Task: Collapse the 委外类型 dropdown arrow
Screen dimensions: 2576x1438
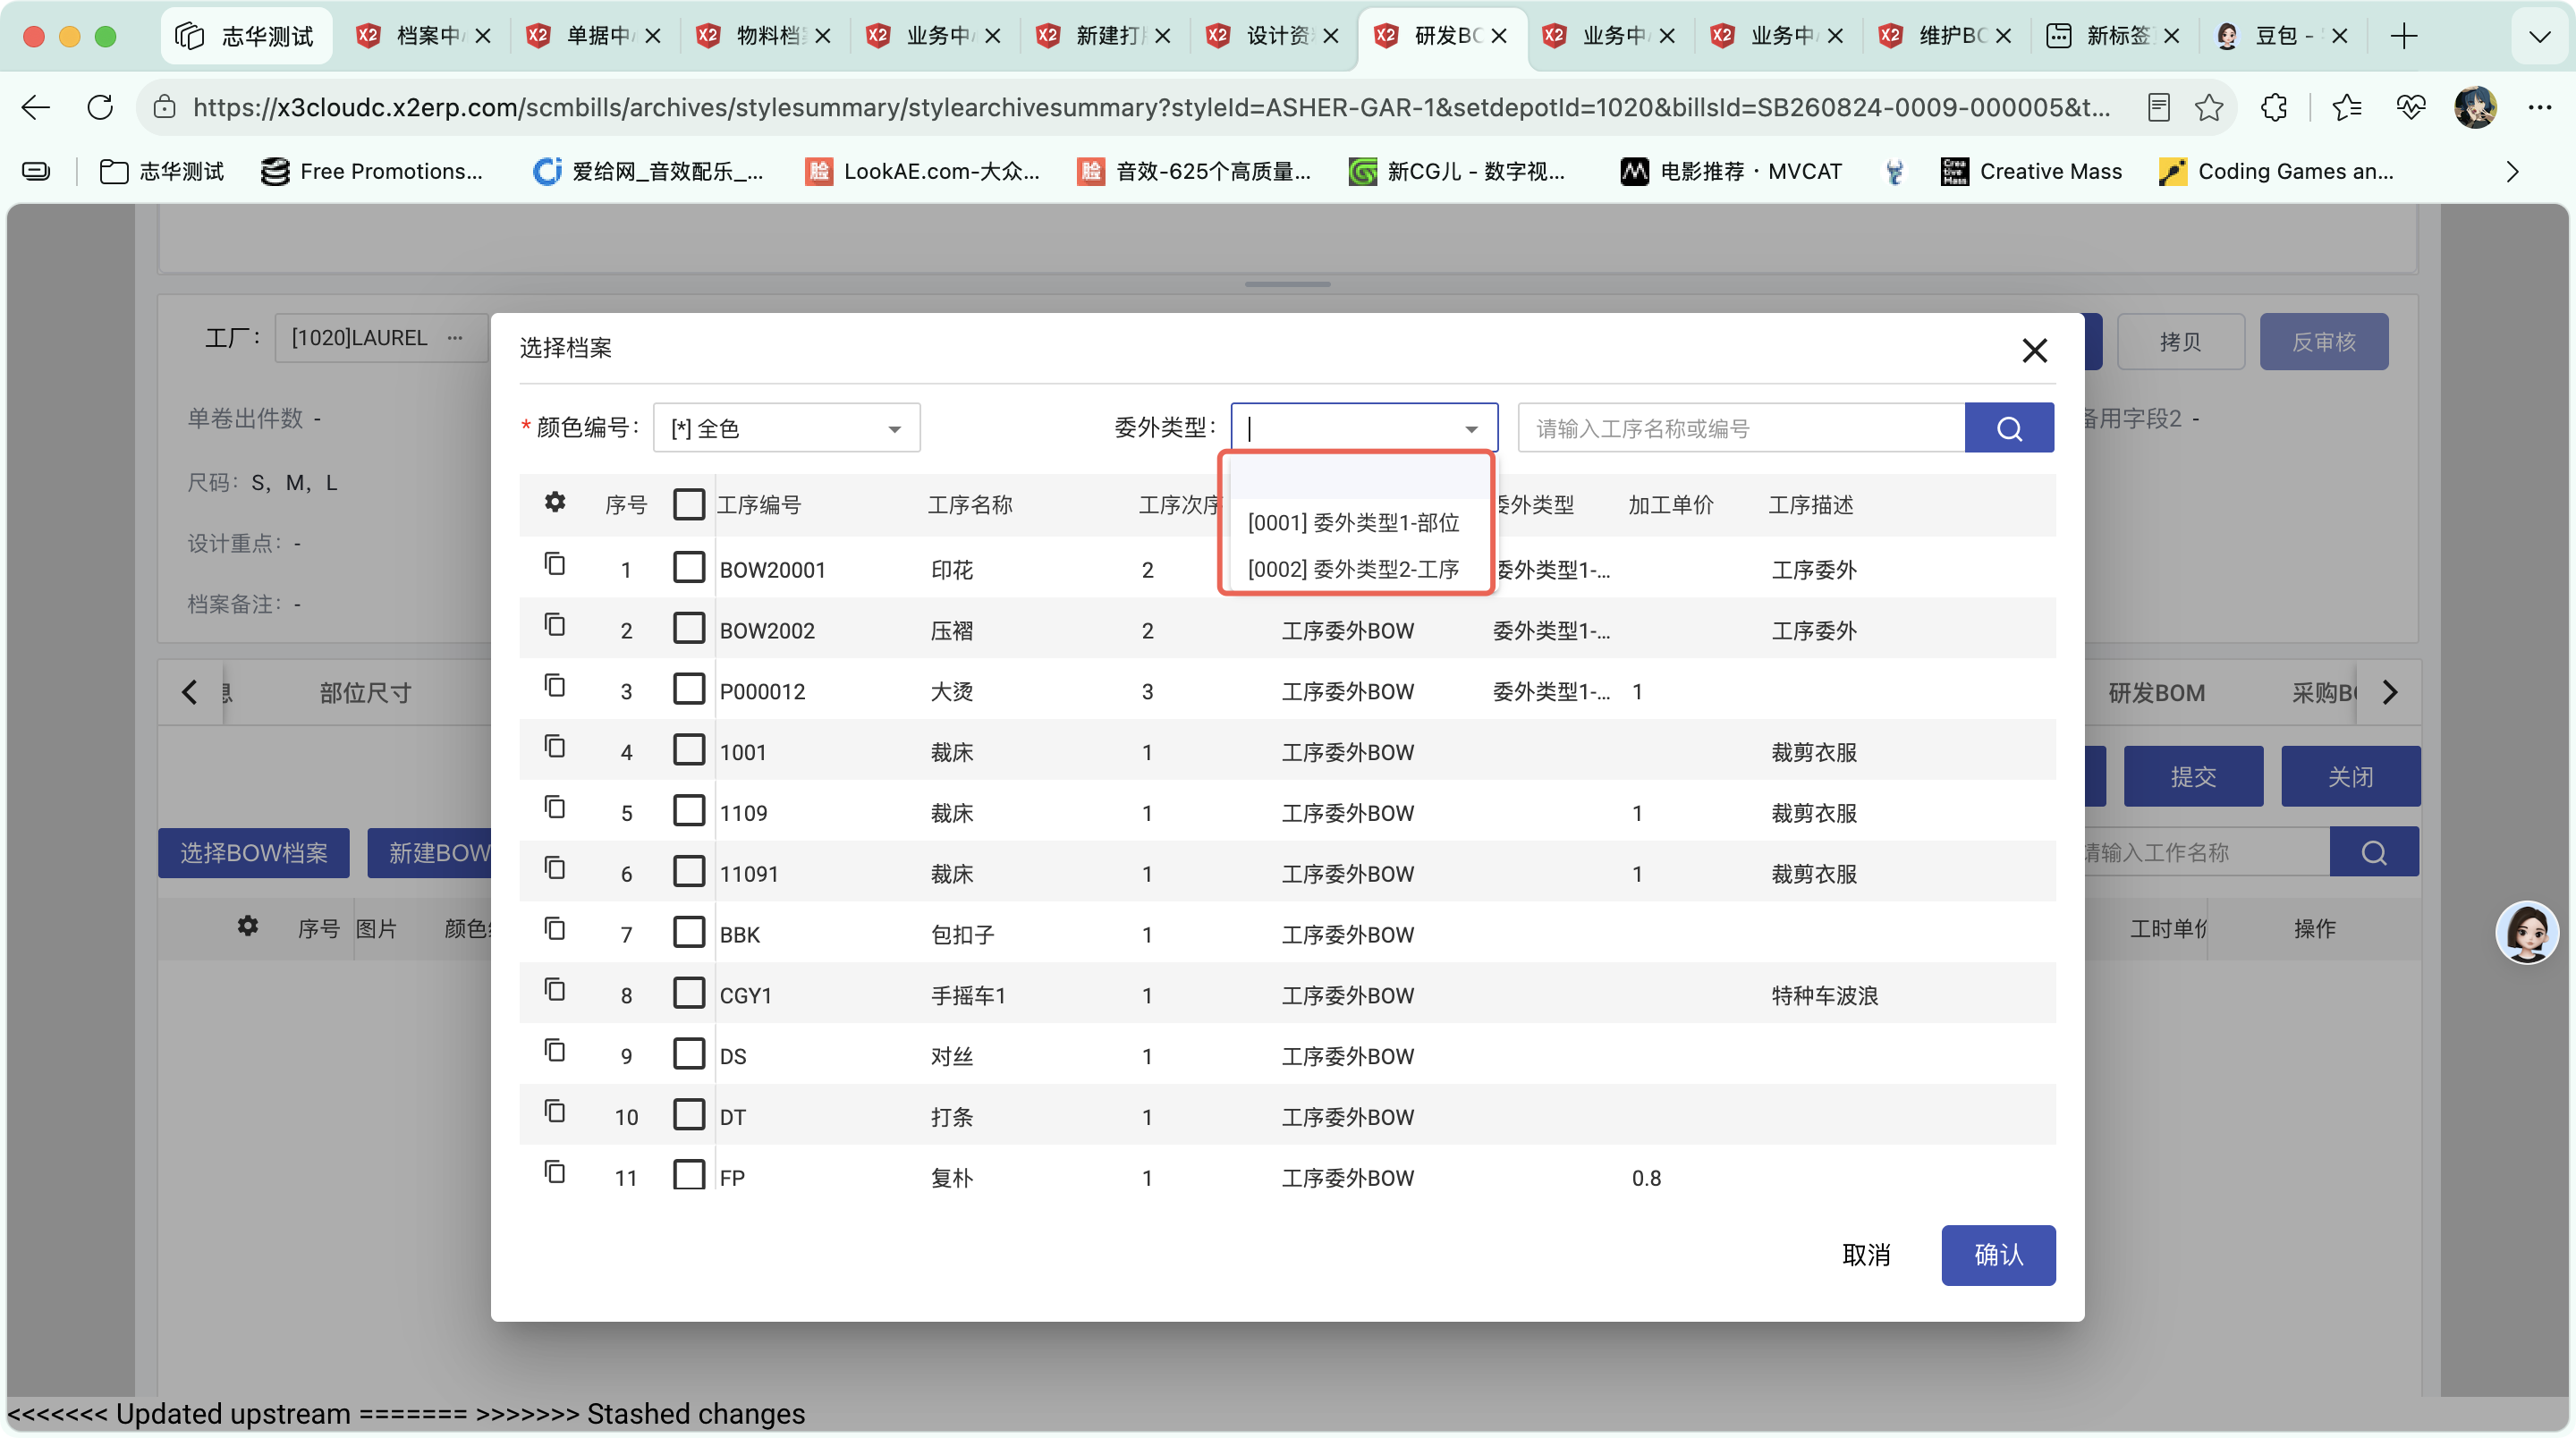Action: [x=1471, y=429]
